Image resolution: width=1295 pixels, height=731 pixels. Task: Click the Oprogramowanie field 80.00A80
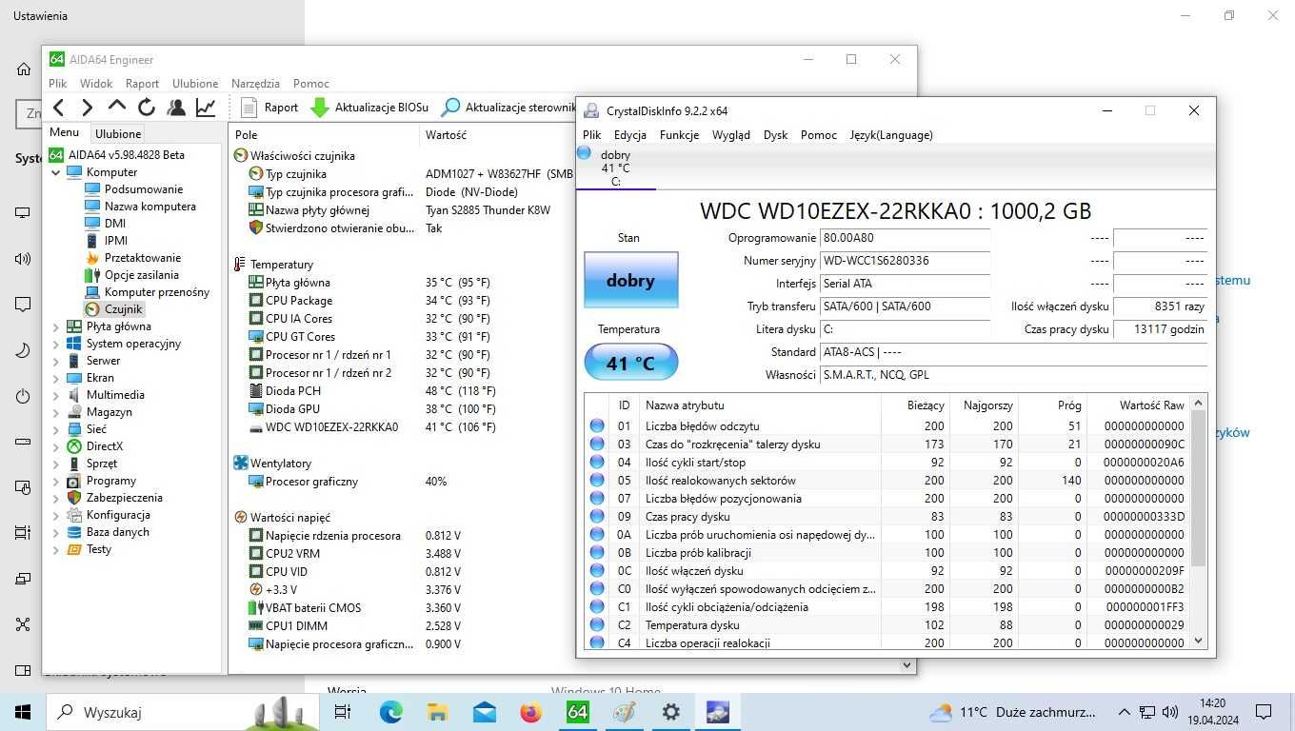point(905,238)
